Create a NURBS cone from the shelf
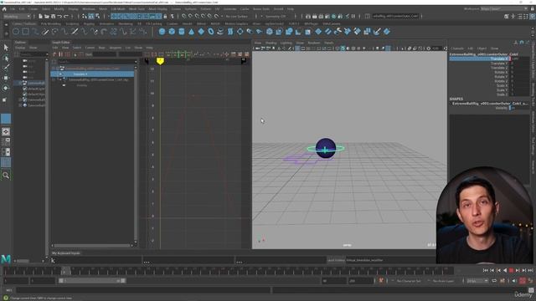This screenshot has width=536, height=301. [192, 32]
